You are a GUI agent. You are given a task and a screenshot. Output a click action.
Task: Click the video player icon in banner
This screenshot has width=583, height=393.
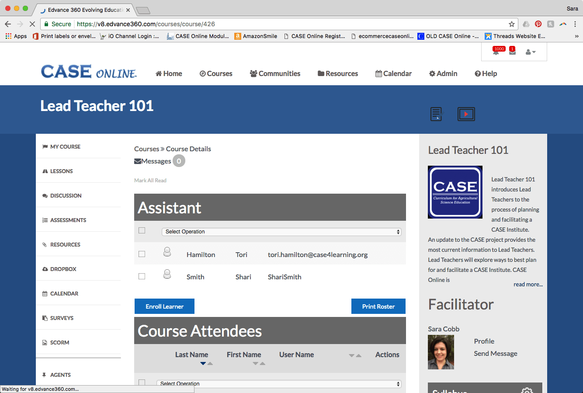(466, 114)
